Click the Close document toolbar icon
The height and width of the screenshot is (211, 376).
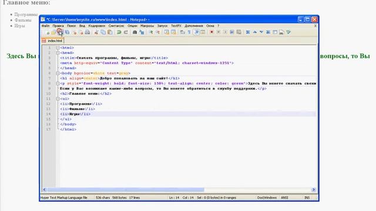pos(75,32)
